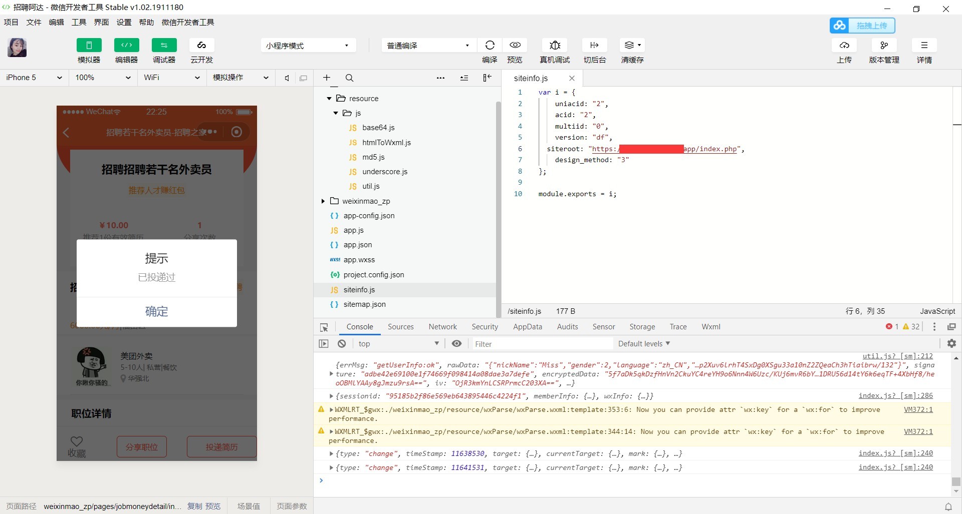The image size is (962, 514).
Task: Toggle the console sidebar icon
Action: [x=324, y=344]
